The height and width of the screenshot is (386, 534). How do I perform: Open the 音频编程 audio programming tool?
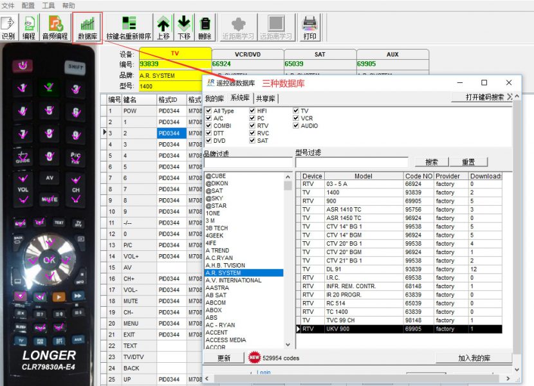(55, 27)
